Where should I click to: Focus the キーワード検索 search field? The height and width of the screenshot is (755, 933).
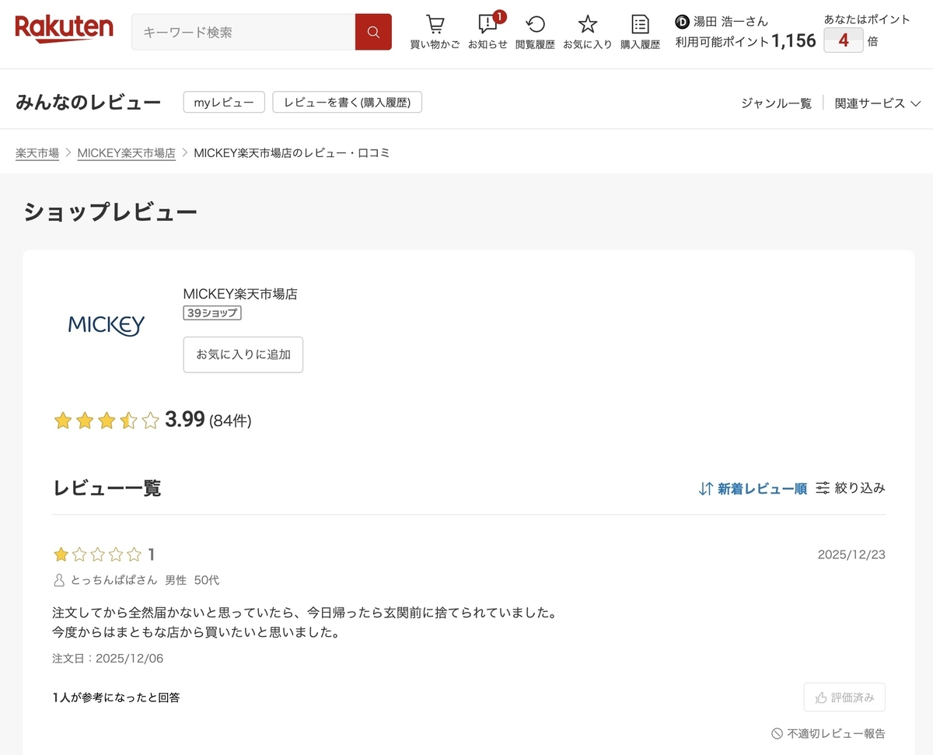(x=243, y=32)
